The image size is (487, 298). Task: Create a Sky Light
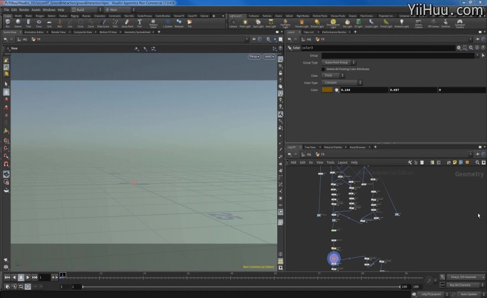347,24
